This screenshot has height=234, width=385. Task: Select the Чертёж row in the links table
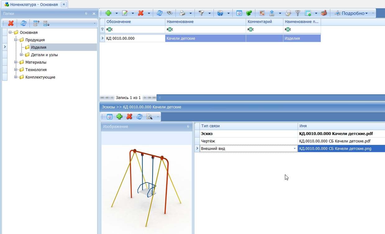click(x=289, y=141)
